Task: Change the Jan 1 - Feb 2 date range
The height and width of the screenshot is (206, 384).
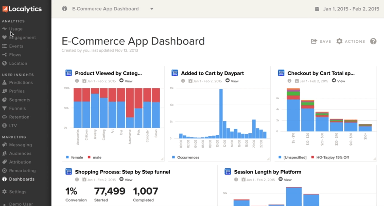Action: (351, 9)
